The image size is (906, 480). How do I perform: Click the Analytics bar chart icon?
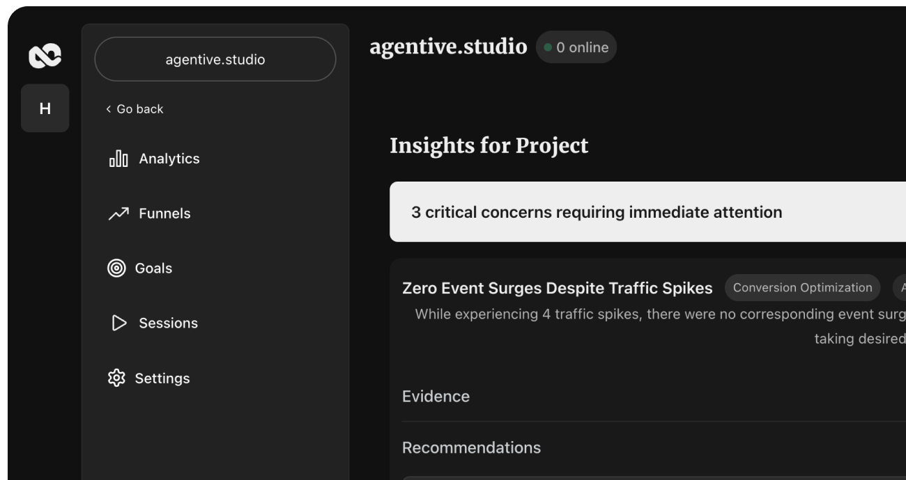[x=118, y=159]
